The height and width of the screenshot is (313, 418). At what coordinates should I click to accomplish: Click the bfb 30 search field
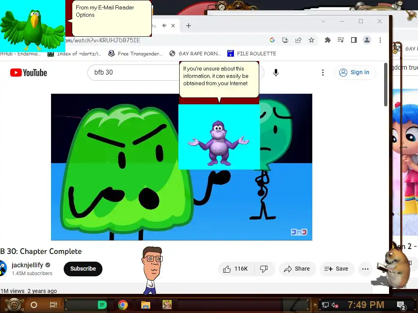[x=133, y=73]
